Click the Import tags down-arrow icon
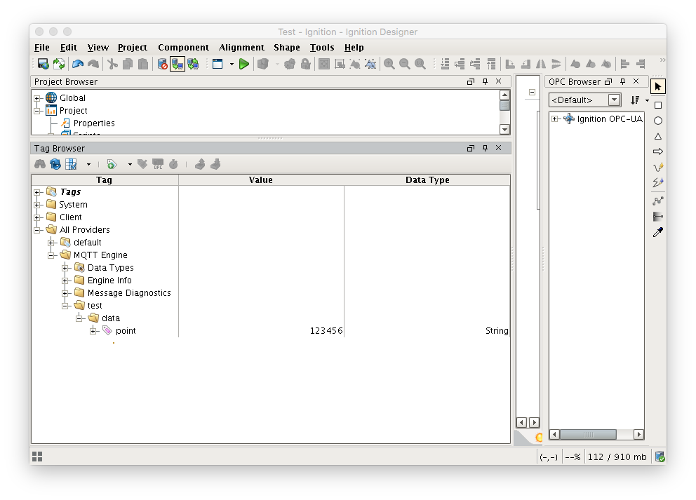 pos(215,165)
